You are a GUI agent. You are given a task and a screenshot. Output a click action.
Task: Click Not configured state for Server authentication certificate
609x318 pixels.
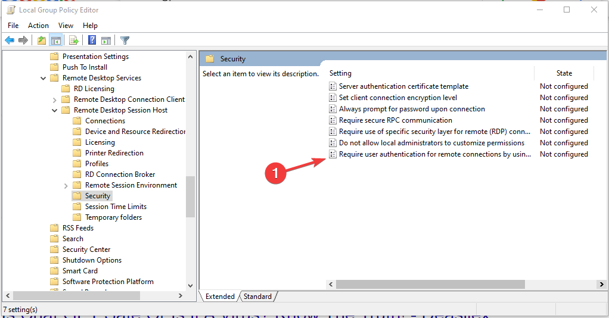[564, 86]
